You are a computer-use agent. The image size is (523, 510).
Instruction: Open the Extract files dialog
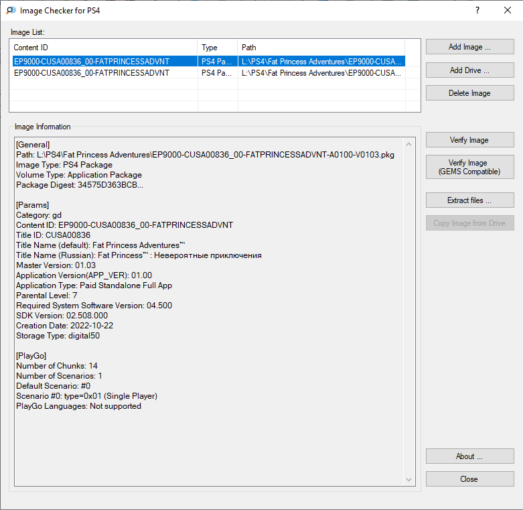tap(469, 200)
